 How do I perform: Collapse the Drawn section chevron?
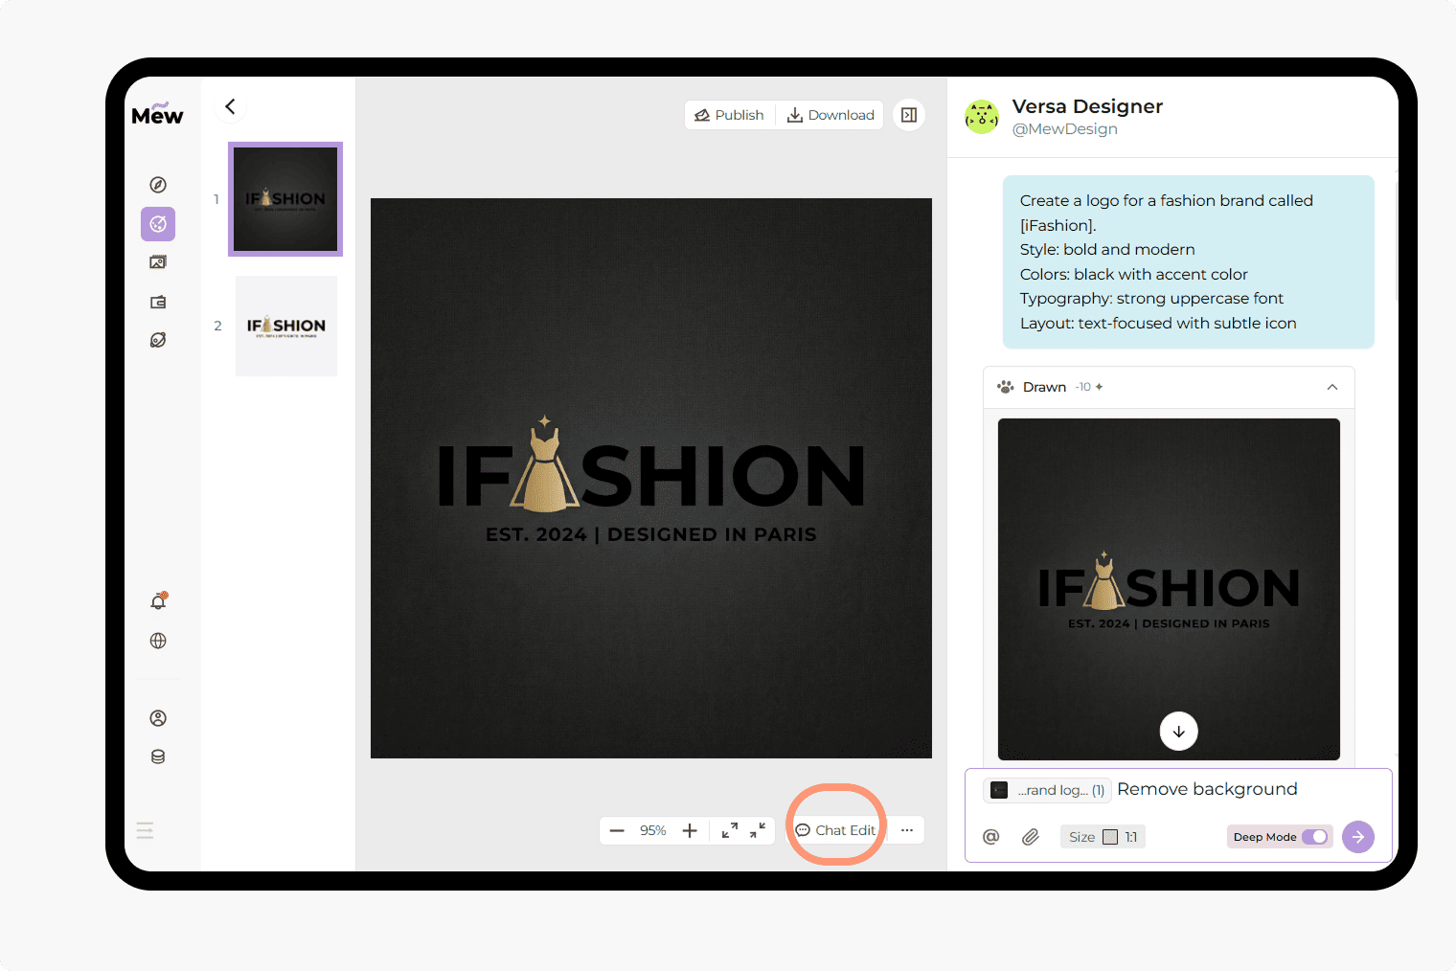click(x=1331, y=387)
